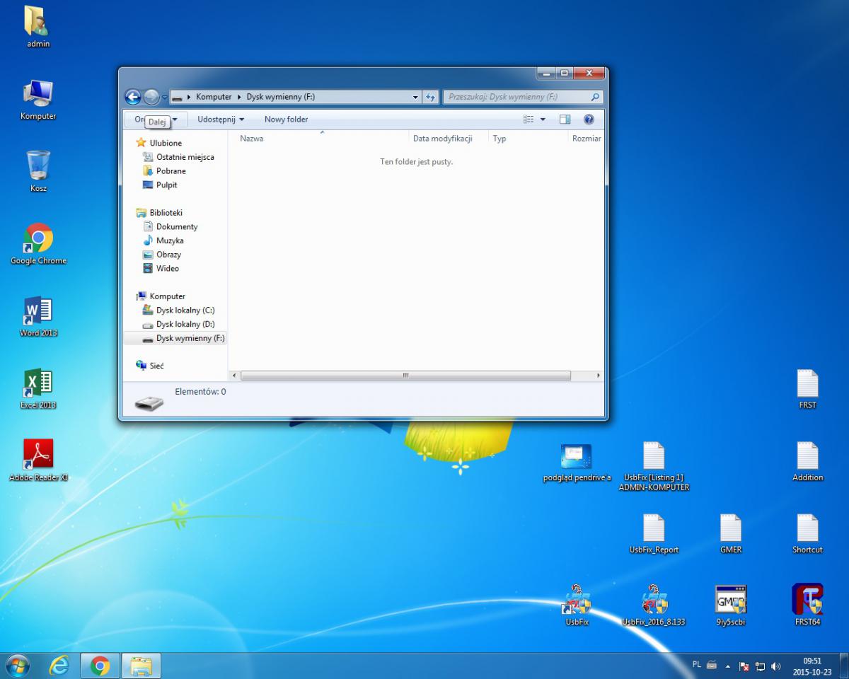
Task: Click the search box for Dysk wymienny (F:)
Action: pos(523,97)
